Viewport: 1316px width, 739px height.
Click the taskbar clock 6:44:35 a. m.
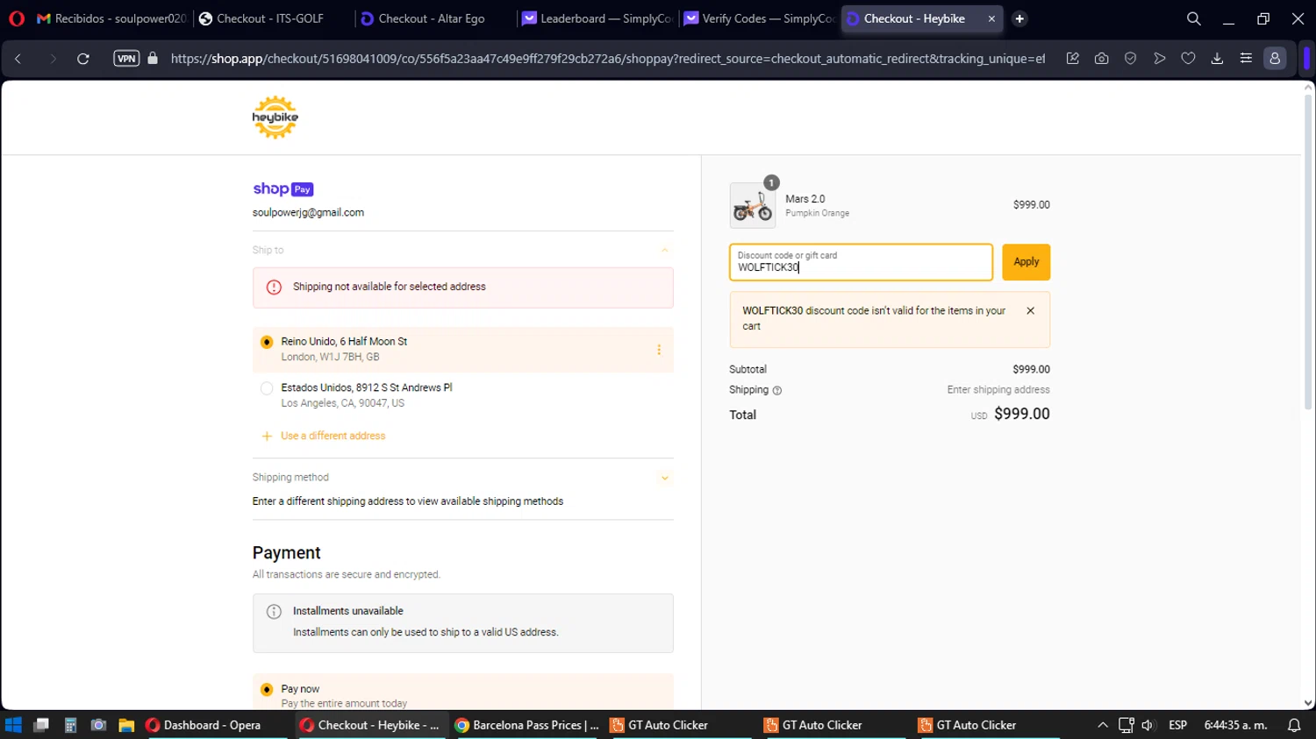click(x=1235, y=725)
